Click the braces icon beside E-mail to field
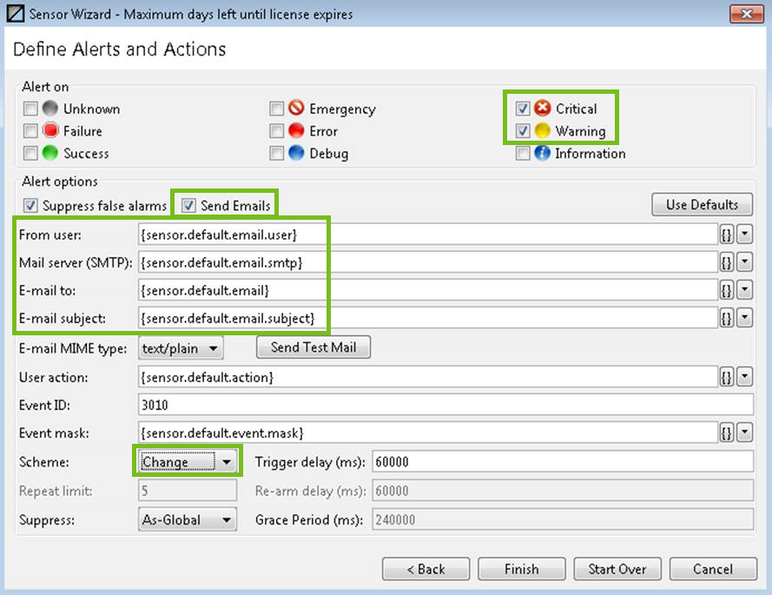Viewport: 772px width, 595px height. pos(726,290)
